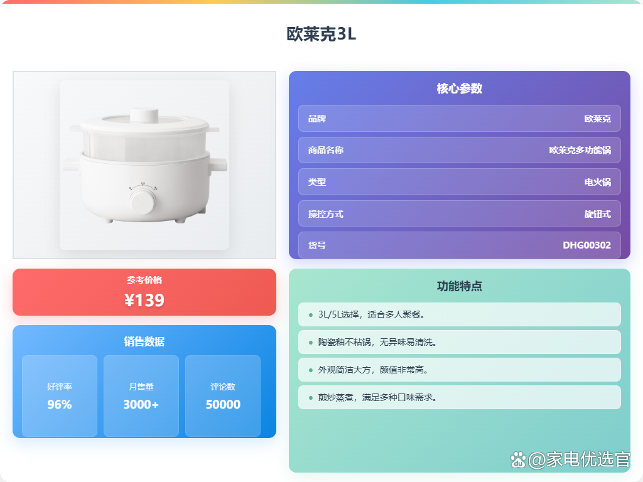Click the 外观简洁大方 feature item
The width and height of the screenshot is (643, 482).
[x=459, y=370]
